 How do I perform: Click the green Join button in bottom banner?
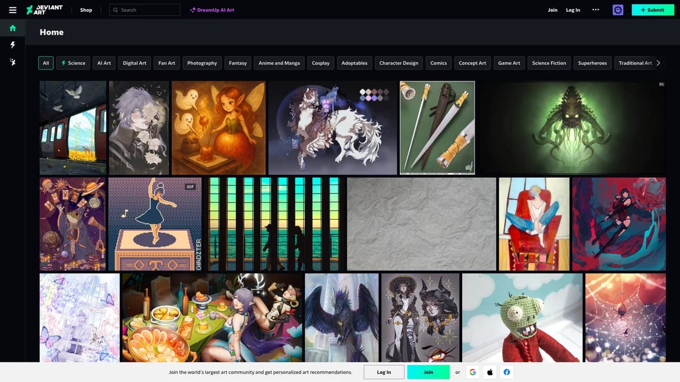click(428, 372)
